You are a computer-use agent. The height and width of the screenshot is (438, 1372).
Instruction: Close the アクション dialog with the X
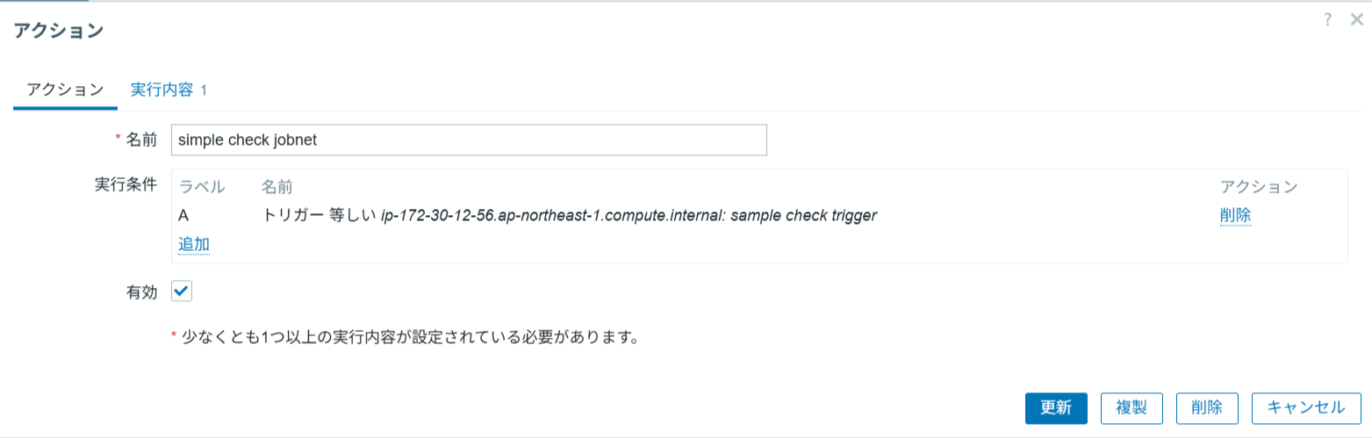coord(1356,20)
